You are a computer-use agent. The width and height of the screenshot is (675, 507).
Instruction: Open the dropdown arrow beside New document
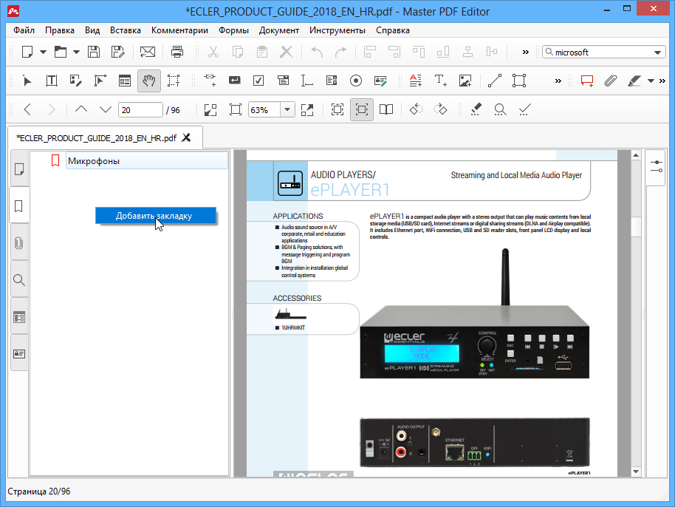tap(43, 52)
